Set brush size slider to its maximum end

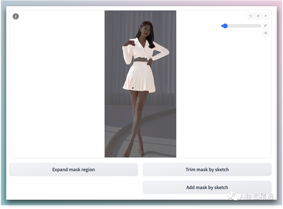[x=260, y=26]
